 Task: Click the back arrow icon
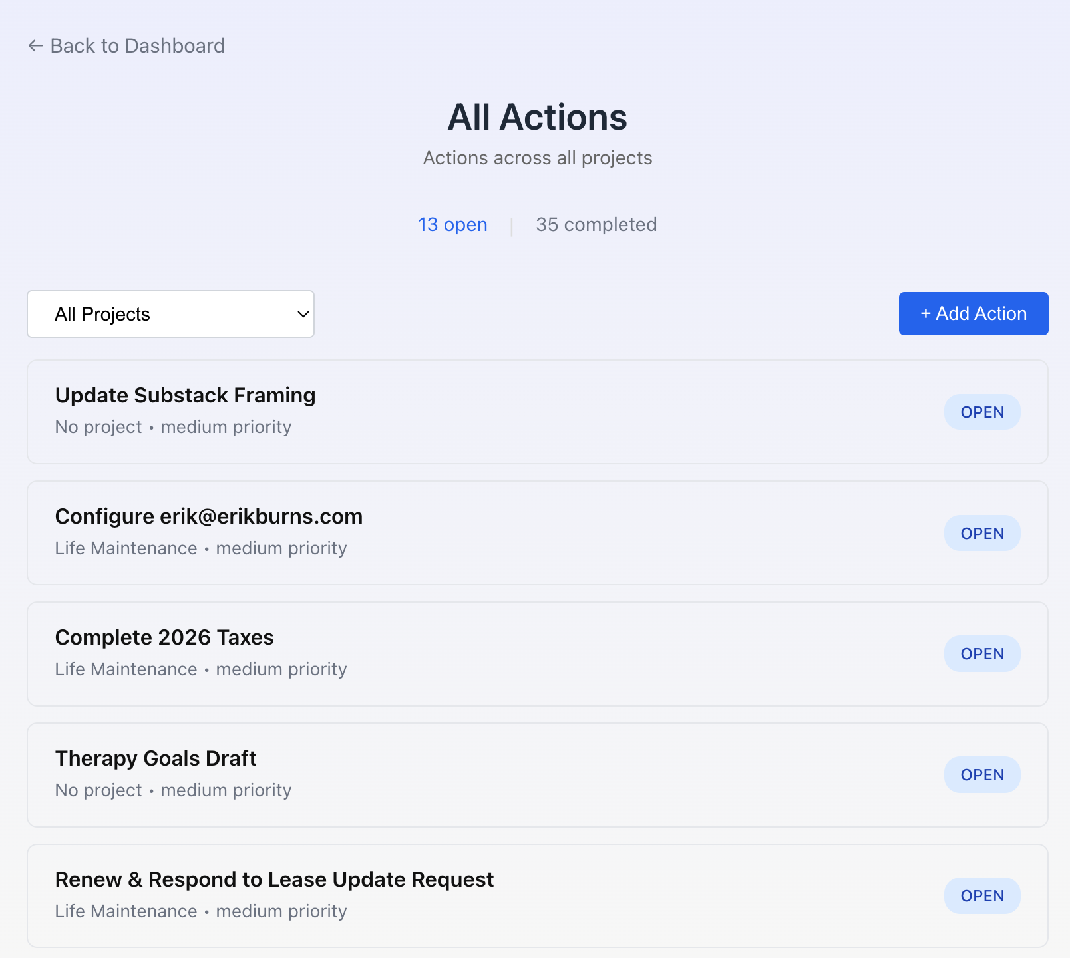[35, 46]
